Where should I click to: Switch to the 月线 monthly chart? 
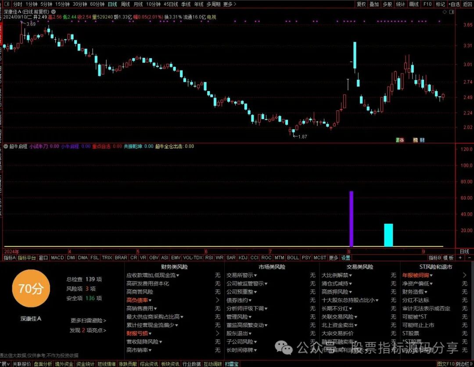point(138,4)
